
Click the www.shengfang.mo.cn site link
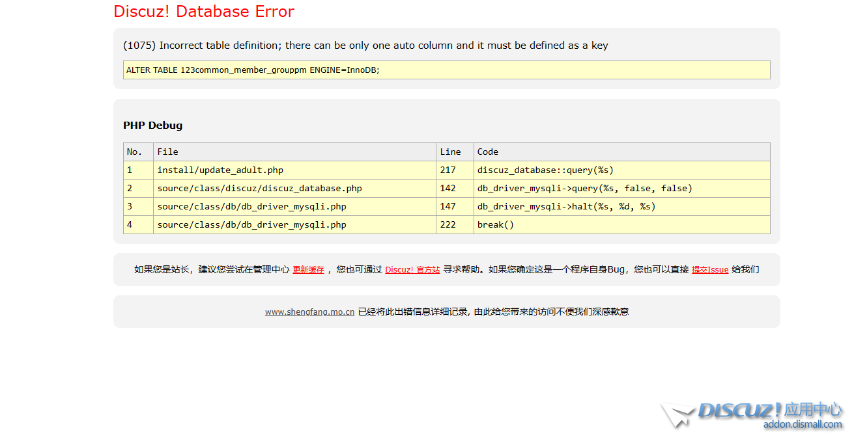309,312
